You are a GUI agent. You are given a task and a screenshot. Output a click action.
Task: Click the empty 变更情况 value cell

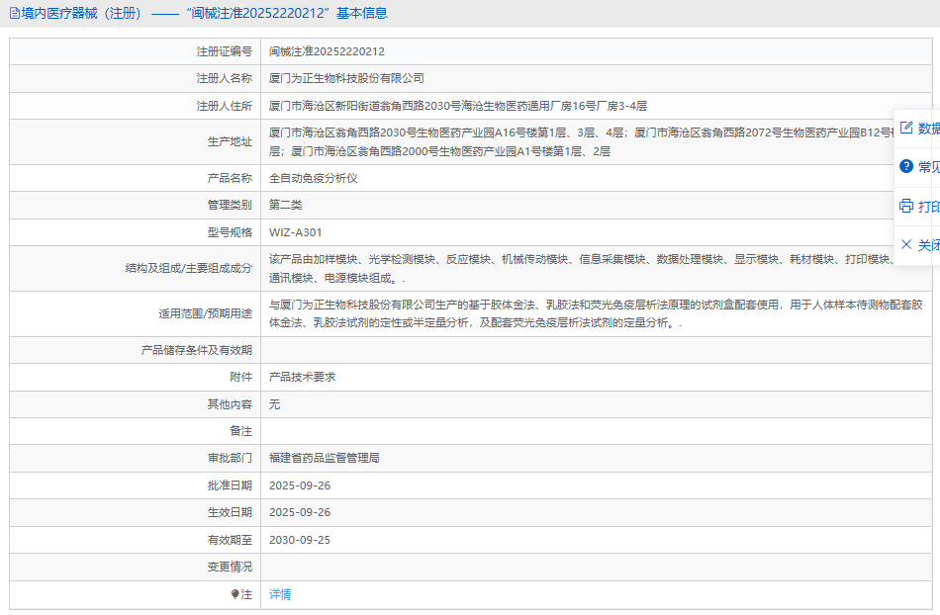pyautogui.click(x=594, y=567)
